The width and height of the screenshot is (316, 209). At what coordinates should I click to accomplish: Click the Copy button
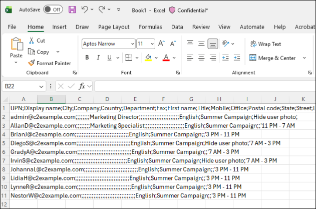point(39,52)
